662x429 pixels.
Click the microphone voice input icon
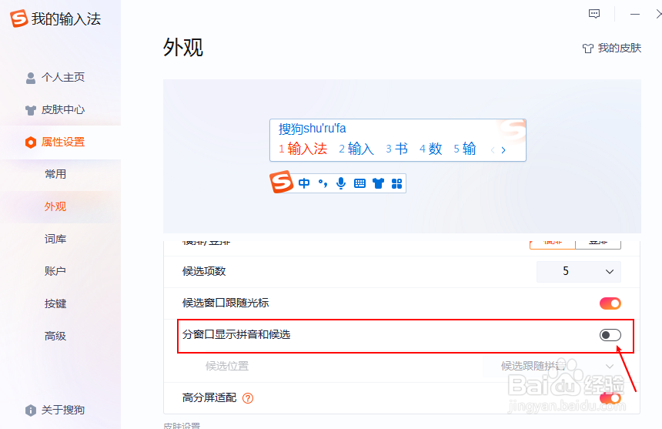tap(341, 183)
